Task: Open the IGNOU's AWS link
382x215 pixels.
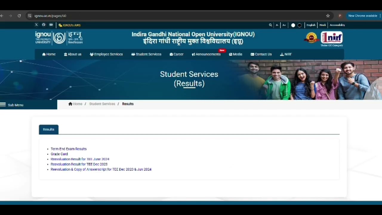Action: pos(70,25)
